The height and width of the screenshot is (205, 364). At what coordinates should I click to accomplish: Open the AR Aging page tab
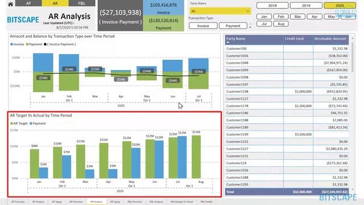click(115, 202)
